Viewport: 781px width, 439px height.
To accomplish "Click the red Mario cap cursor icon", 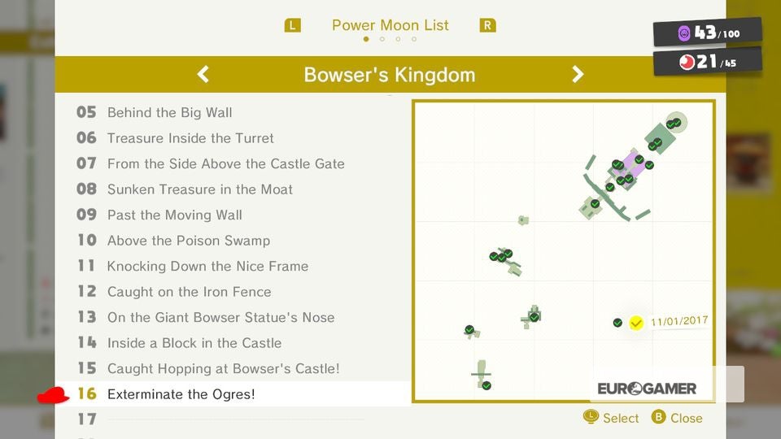I will 54,395.
